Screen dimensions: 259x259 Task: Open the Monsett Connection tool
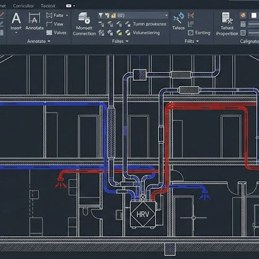[84, 18]
